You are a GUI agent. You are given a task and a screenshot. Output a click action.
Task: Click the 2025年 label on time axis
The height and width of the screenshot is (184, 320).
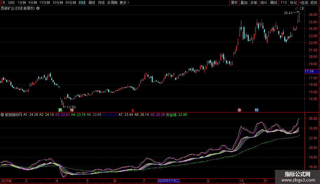point(6,181)
